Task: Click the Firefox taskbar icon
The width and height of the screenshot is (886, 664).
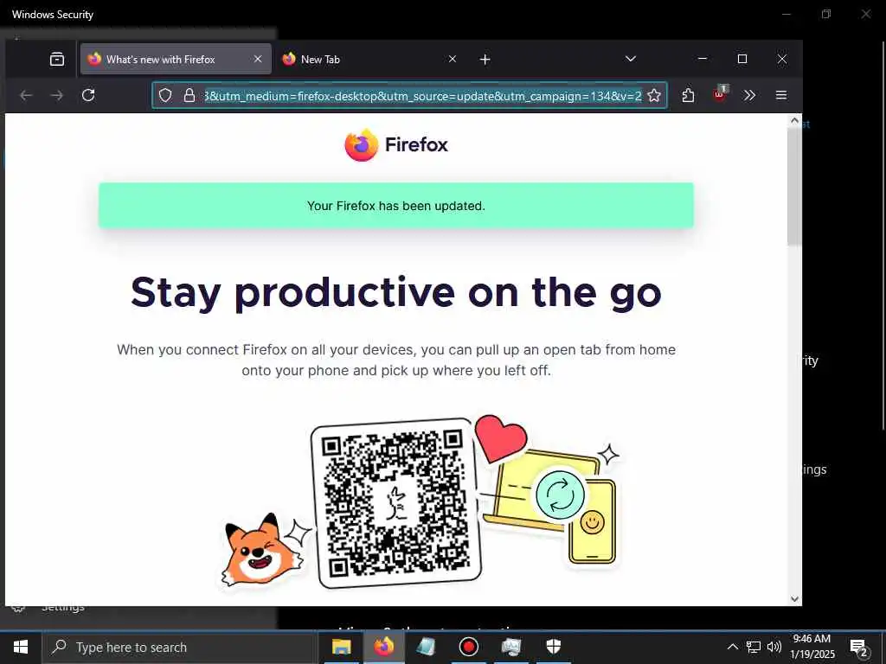Action: tap(383, 647)
